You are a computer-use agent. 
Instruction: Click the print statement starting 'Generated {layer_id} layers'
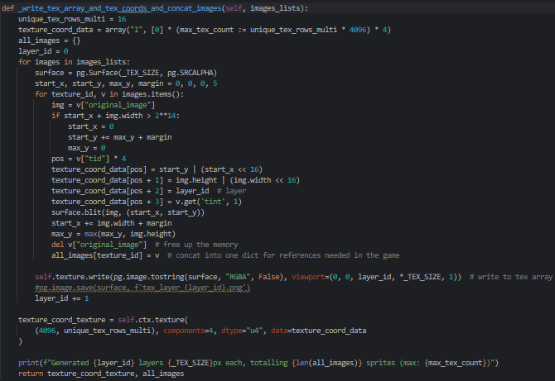click(x=258, y=363)
